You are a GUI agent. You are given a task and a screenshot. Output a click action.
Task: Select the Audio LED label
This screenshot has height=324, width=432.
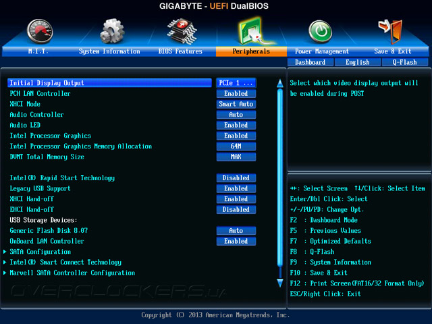click(x=25, y=125)
